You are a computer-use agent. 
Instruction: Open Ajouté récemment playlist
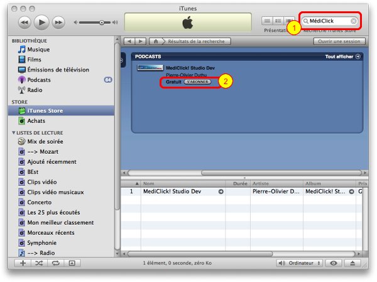[52, 162]
